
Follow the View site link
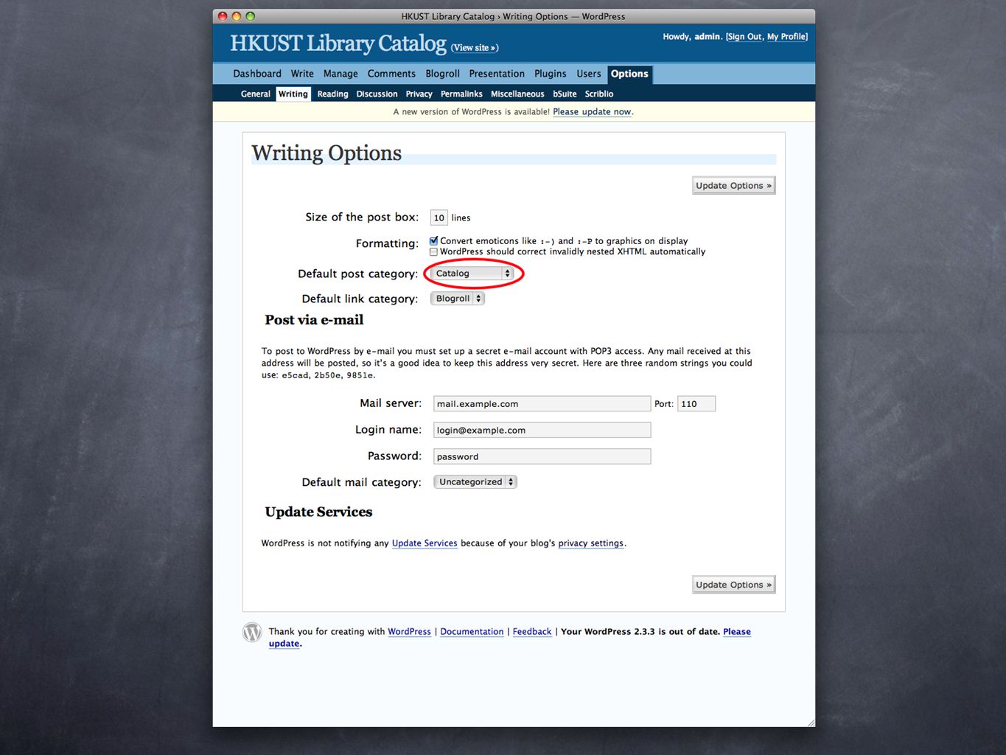[475, 48]
